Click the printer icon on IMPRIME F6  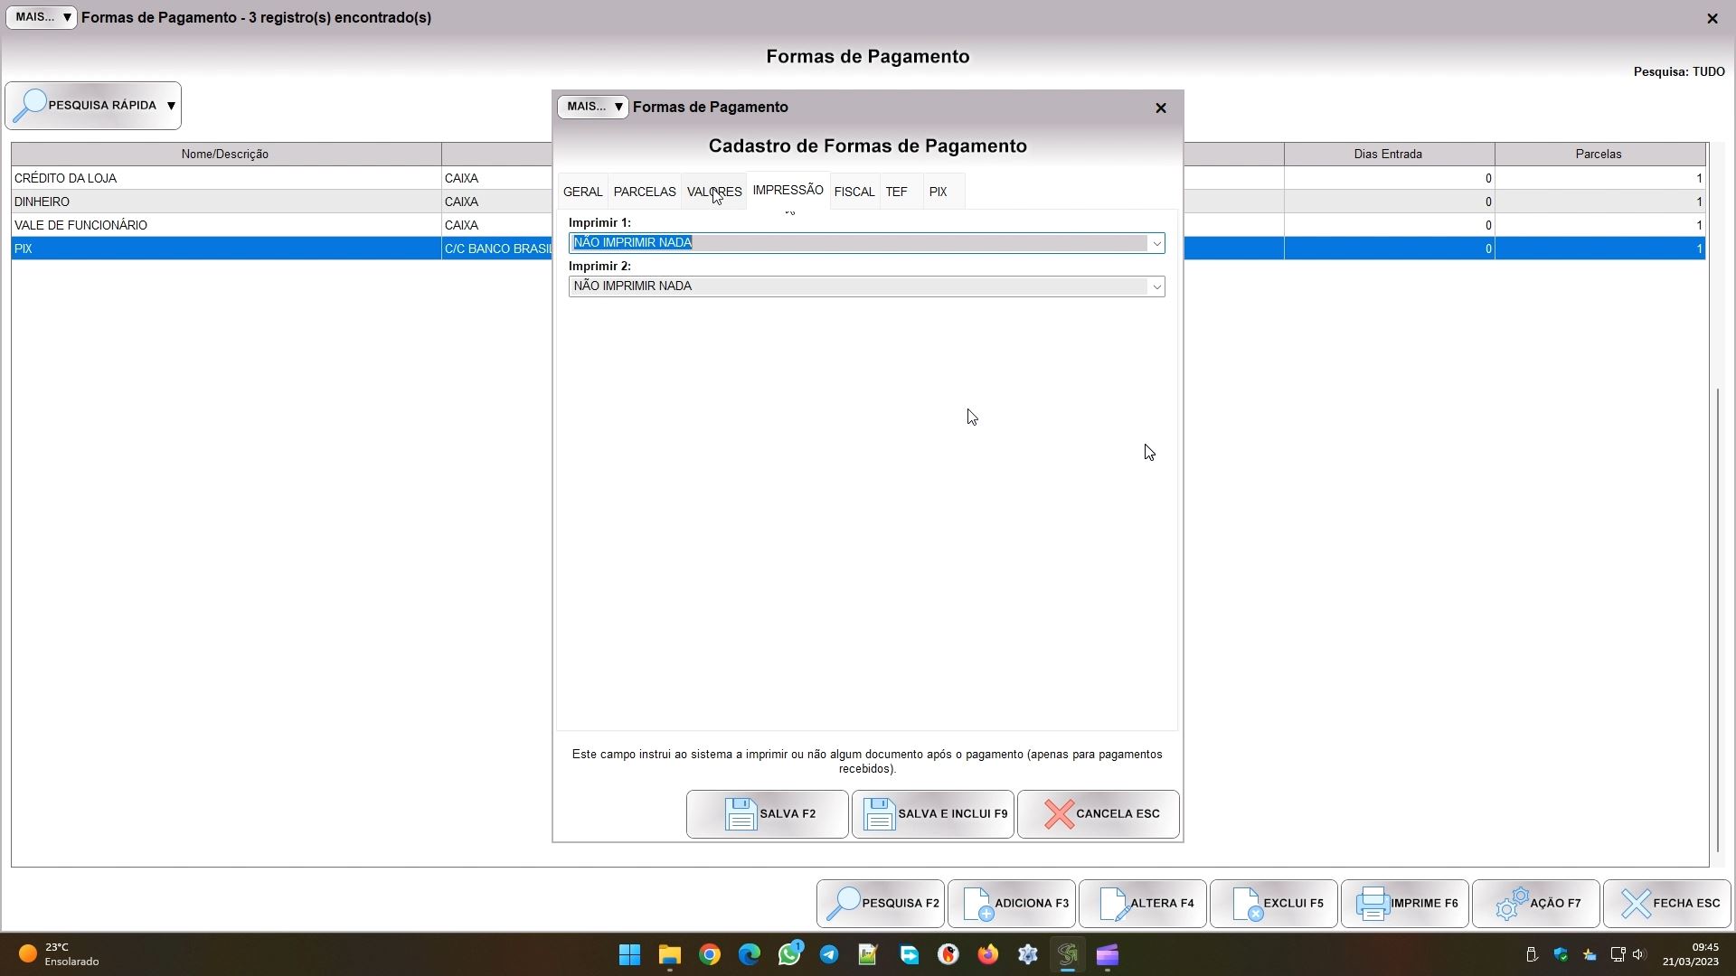pos(1373,904)
